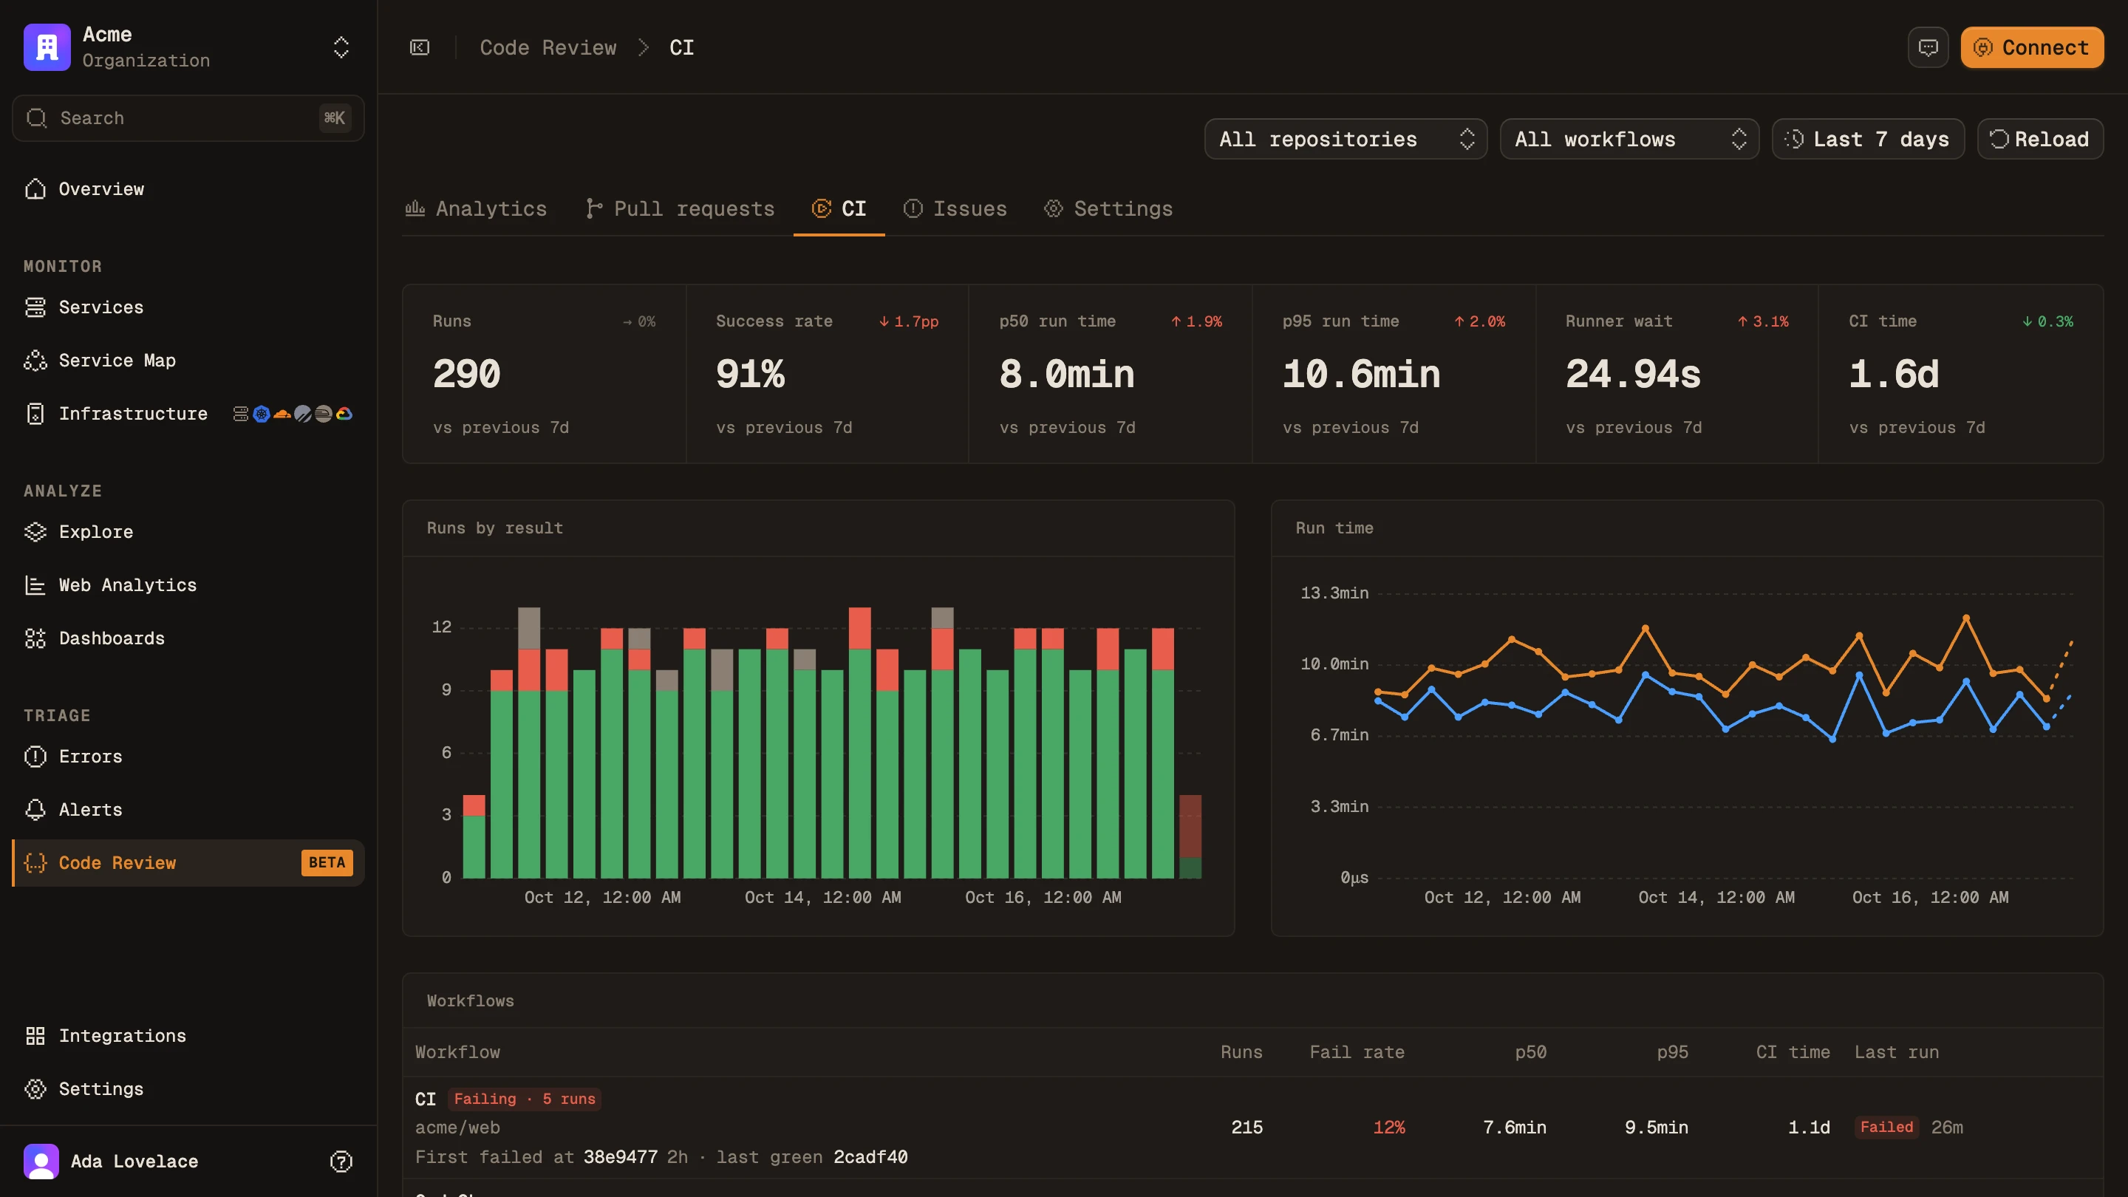Click the Kubernetes provider icon beside Infrastructure
Screen dimensions: 2128x1197
[x=261, y=414]
